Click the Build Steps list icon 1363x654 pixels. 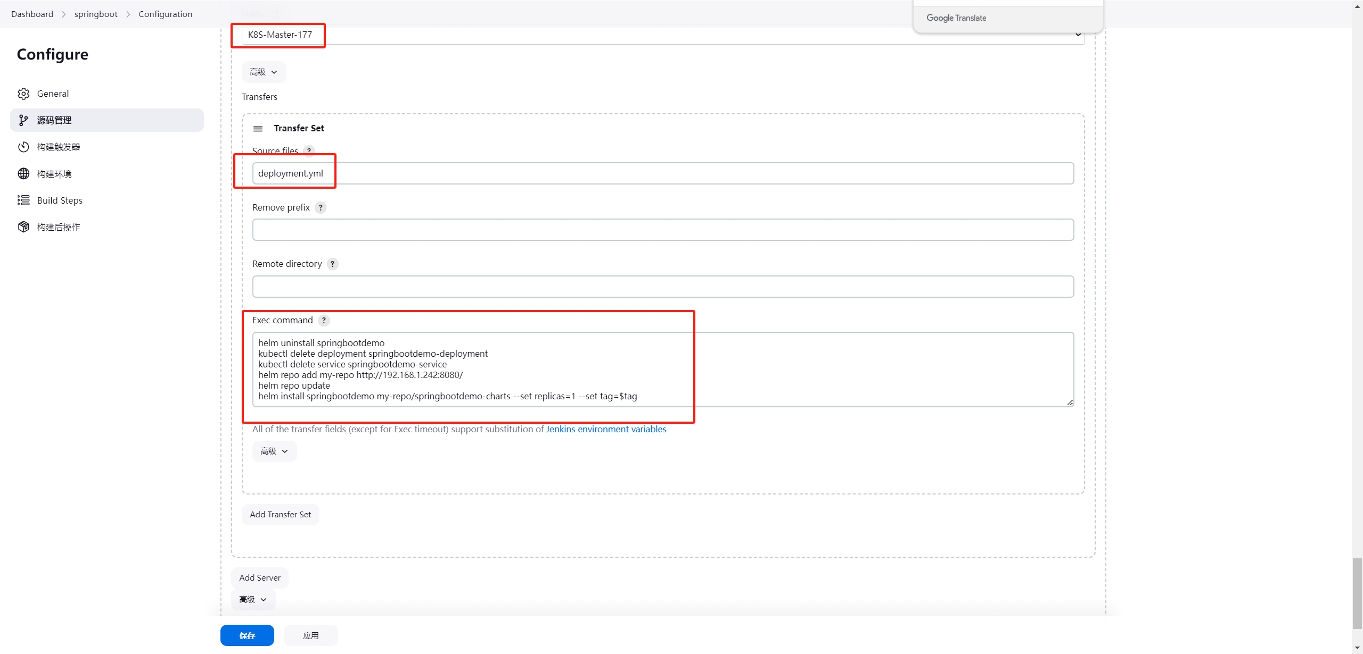pyautogui.click(x=23, y=200)
